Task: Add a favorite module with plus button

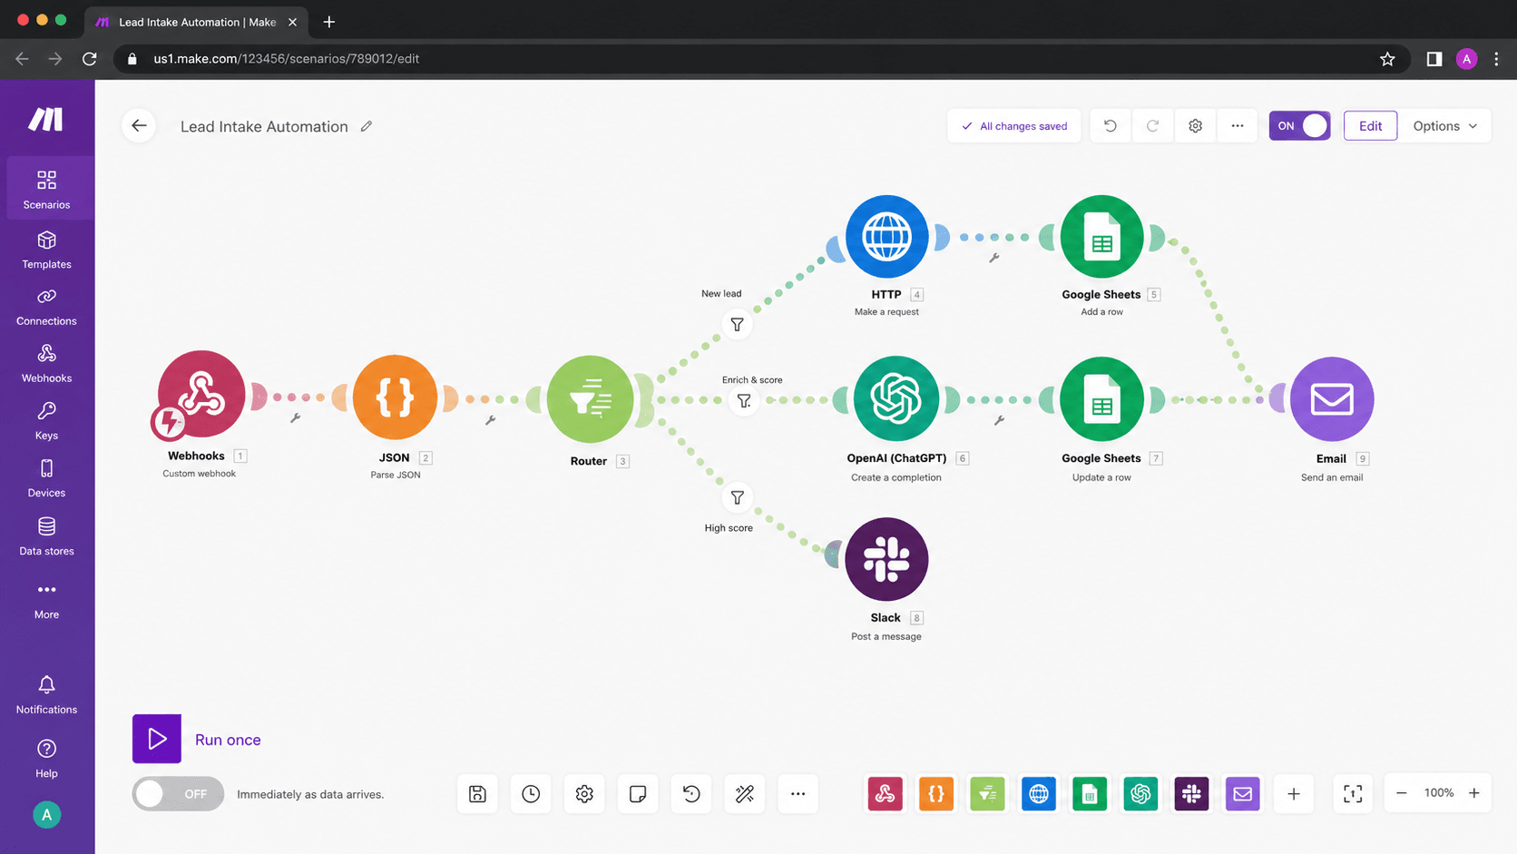Action: [1294, 794]
